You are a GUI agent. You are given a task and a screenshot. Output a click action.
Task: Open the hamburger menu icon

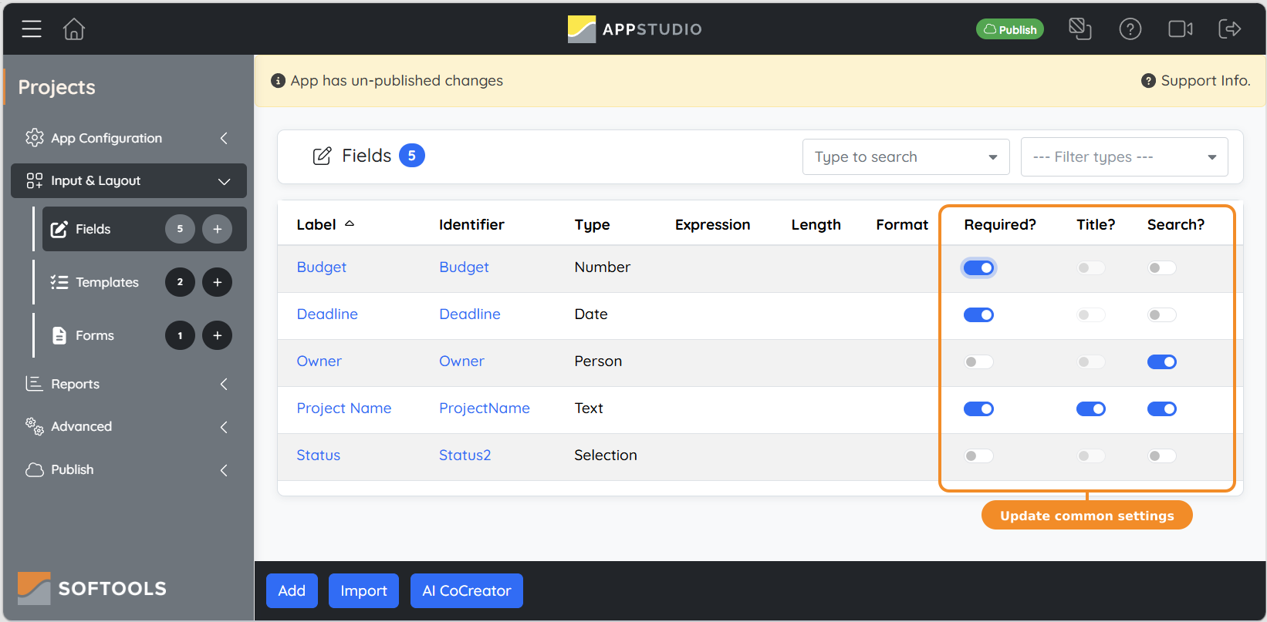32,29
